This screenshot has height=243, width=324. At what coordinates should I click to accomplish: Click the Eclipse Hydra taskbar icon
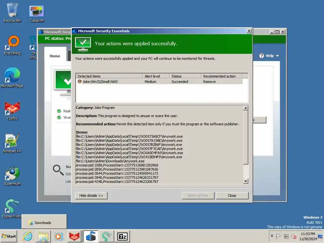click(x=106, y=236)
